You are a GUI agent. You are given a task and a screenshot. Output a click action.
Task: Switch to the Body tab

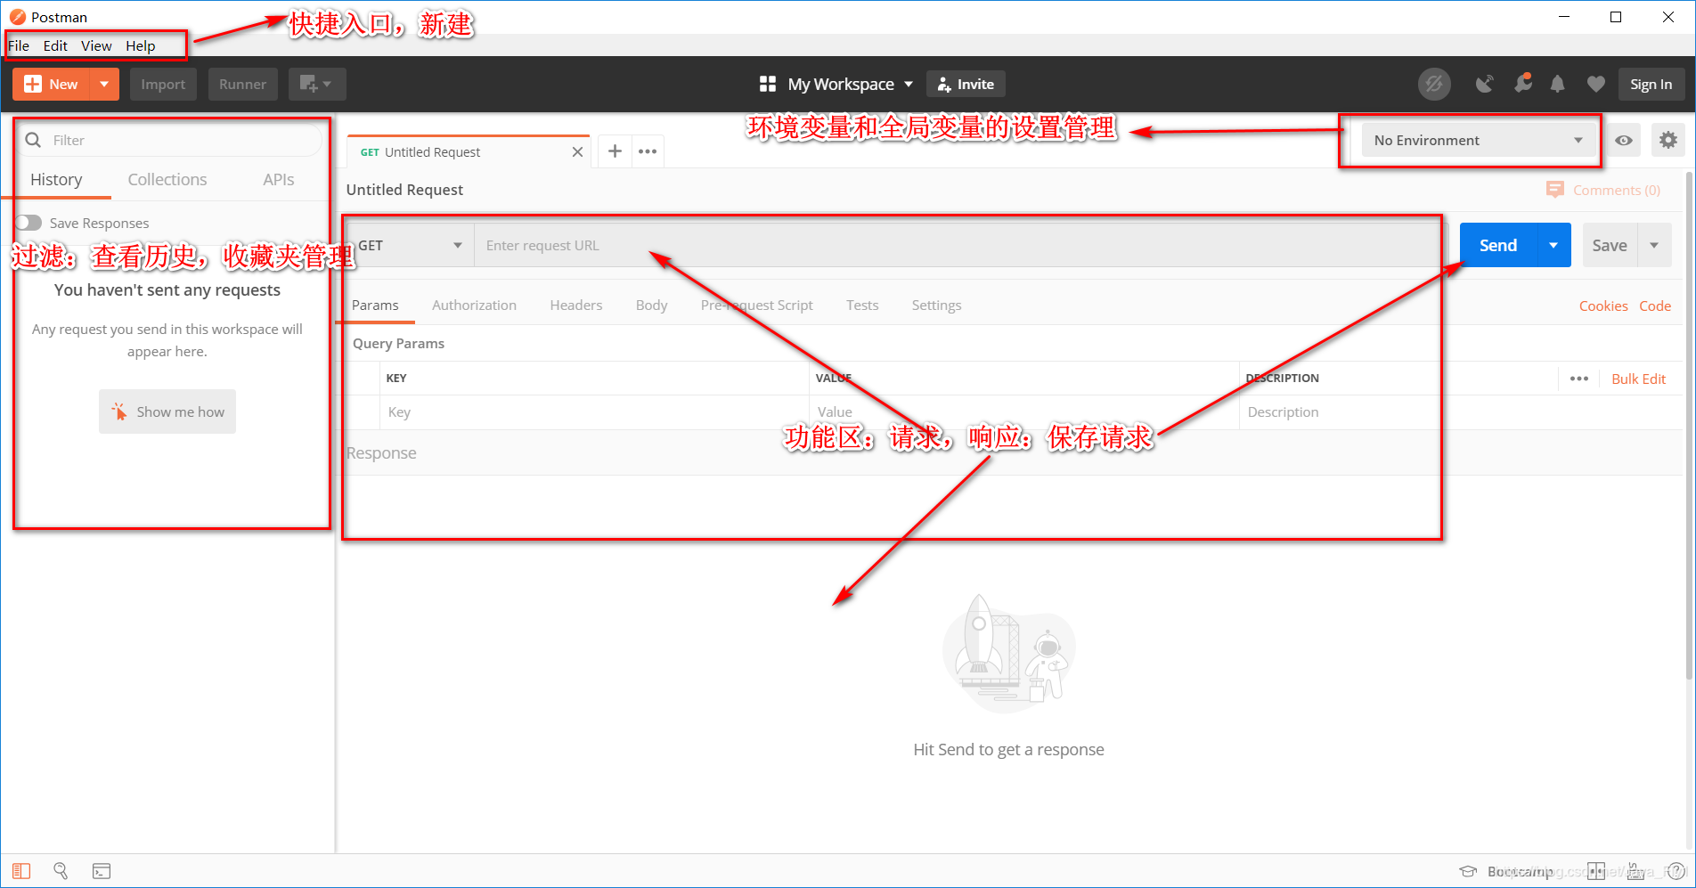pyautogui.click(x=652, y=305)
